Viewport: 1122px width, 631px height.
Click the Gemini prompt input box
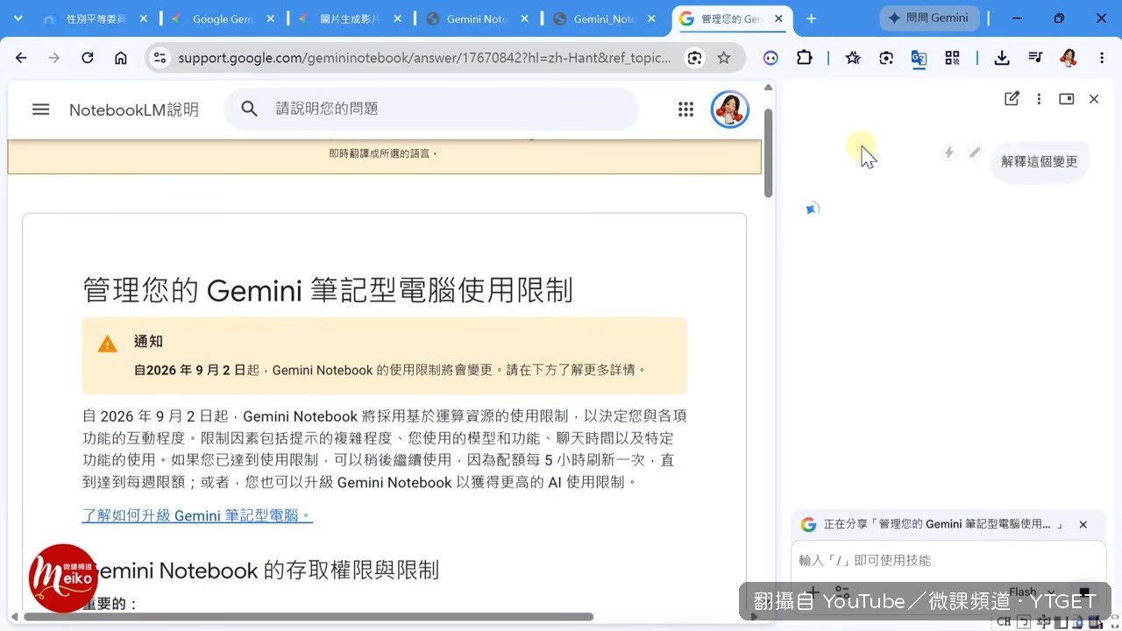point(948,561)
